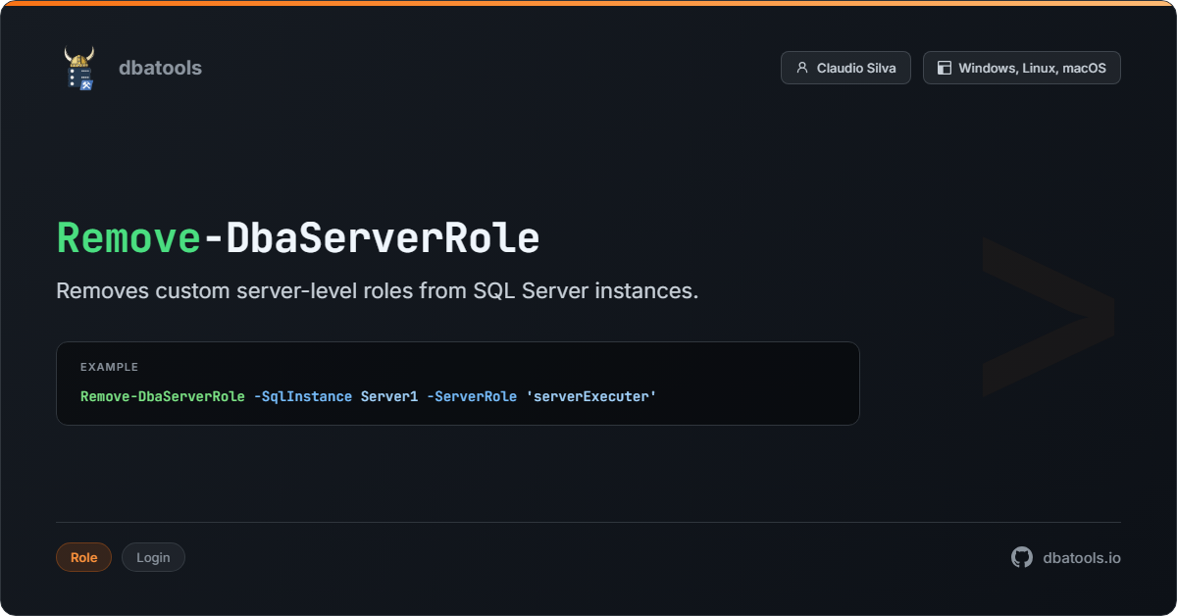Click the description about removing custom server-level roles
The height and width of the screenshot is (616, 1177).
point(378,291)
